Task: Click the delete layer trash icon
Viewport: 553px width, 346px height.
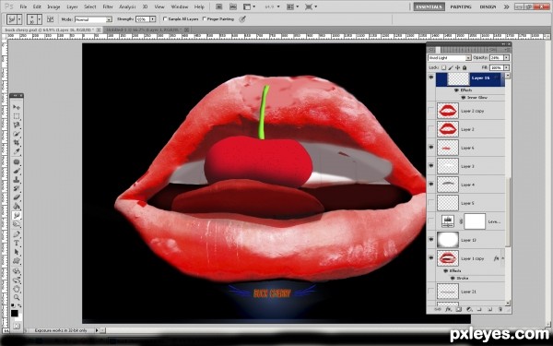Action: click(x=500, y=309)
